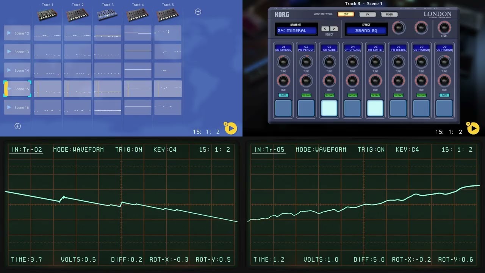Click MODE:WAVEFORM on the Tr-02 scope
This screenshot has width=485, height=273.
coord(78,149)
